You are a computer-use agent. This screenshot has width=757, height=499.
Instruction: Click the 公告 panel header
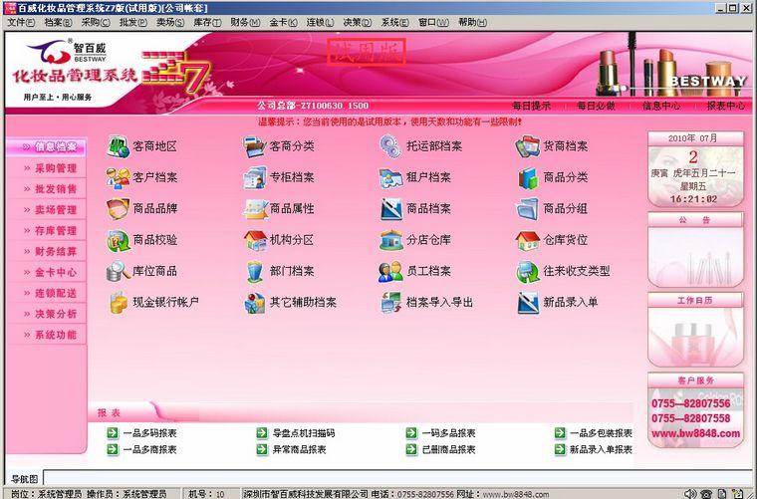click(x=694, y=220)
